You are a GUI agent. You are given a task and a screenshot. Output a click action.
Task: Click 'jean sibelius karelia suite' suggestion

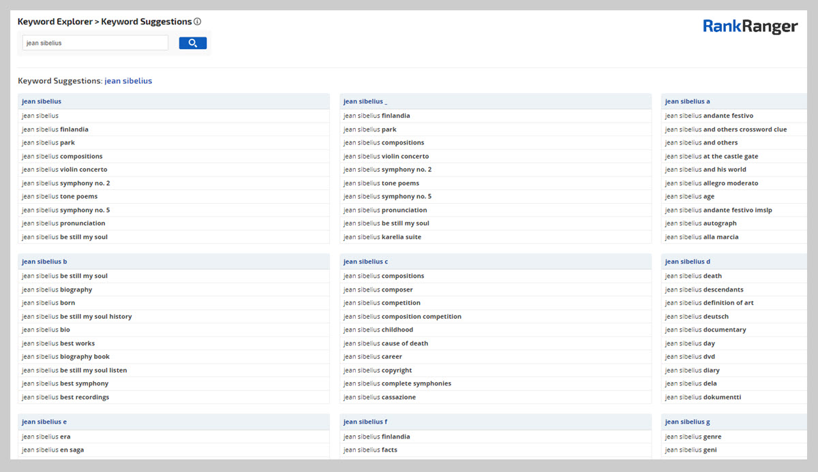click(382, 237)
